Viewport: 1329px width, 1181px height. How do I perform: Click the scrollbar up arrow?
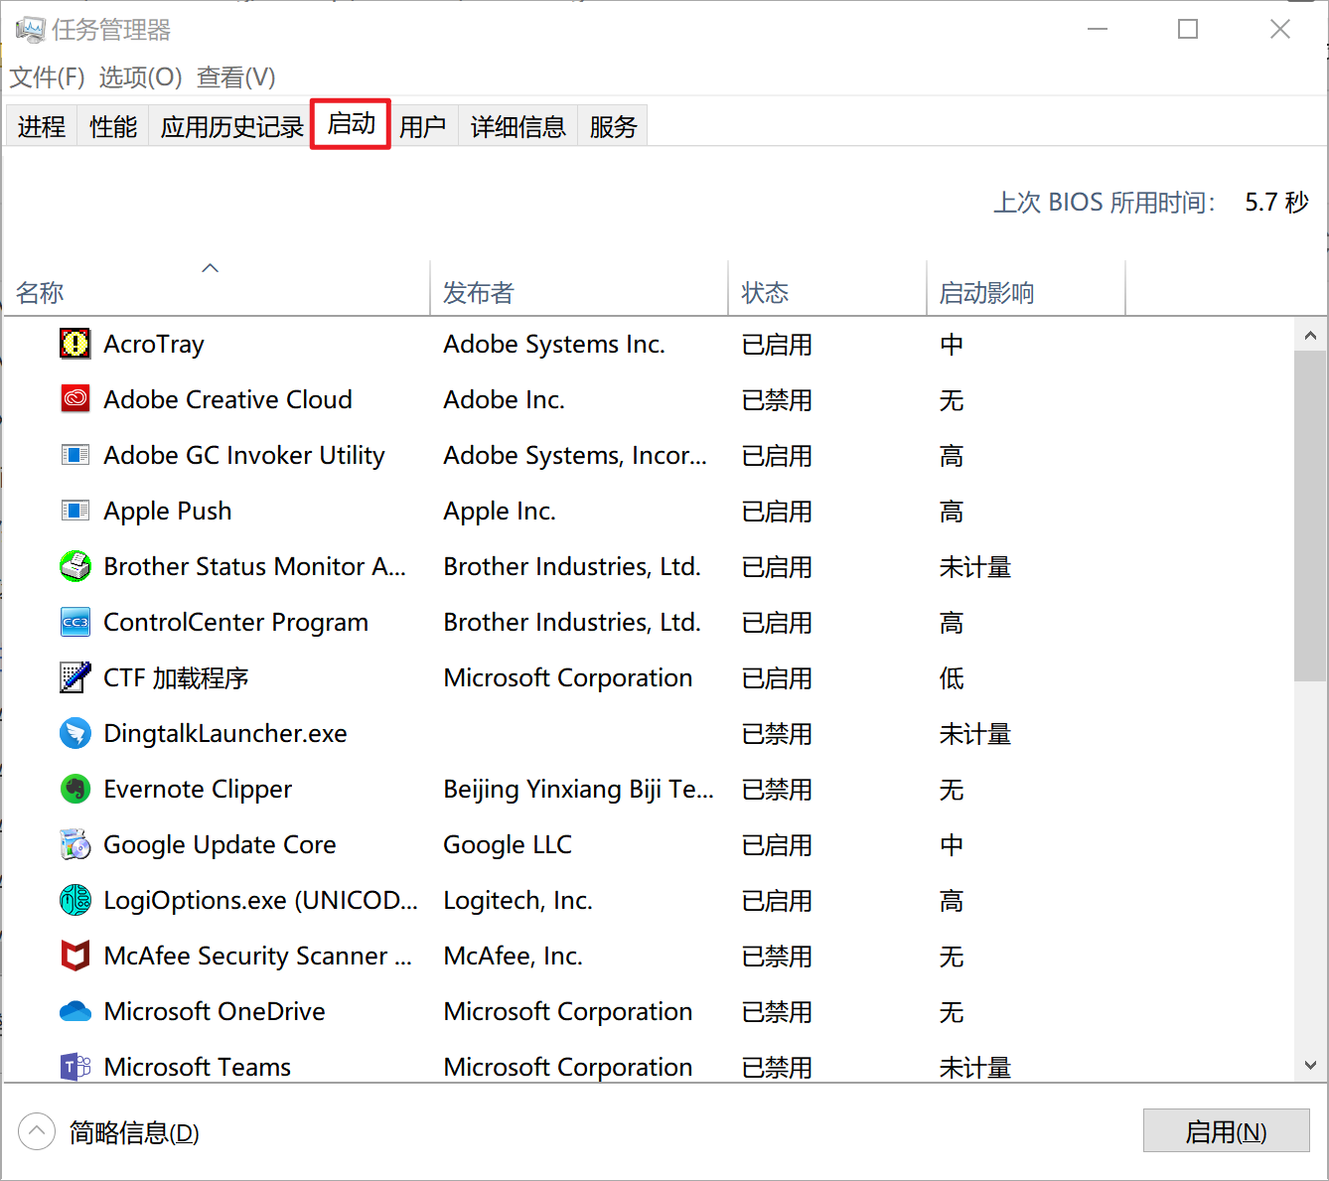(x=1310, y=336)
